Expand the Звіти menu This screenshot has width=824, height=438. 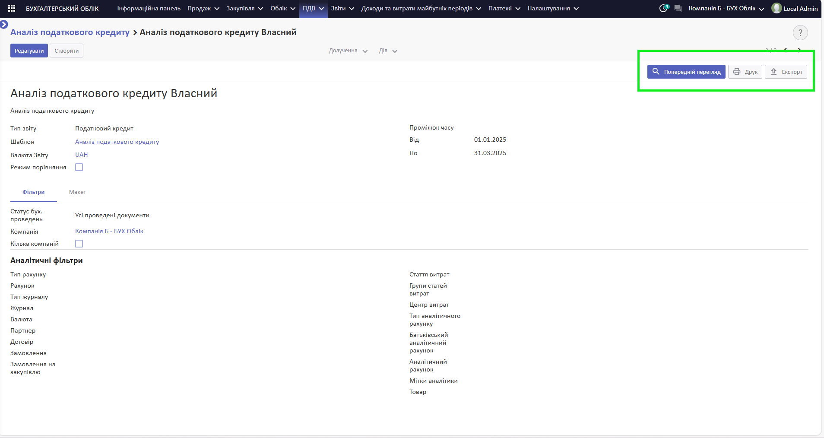(342, 8)
